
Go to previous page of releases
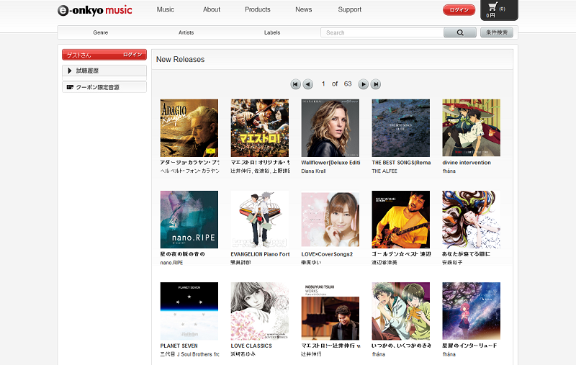tap(308, 84)
